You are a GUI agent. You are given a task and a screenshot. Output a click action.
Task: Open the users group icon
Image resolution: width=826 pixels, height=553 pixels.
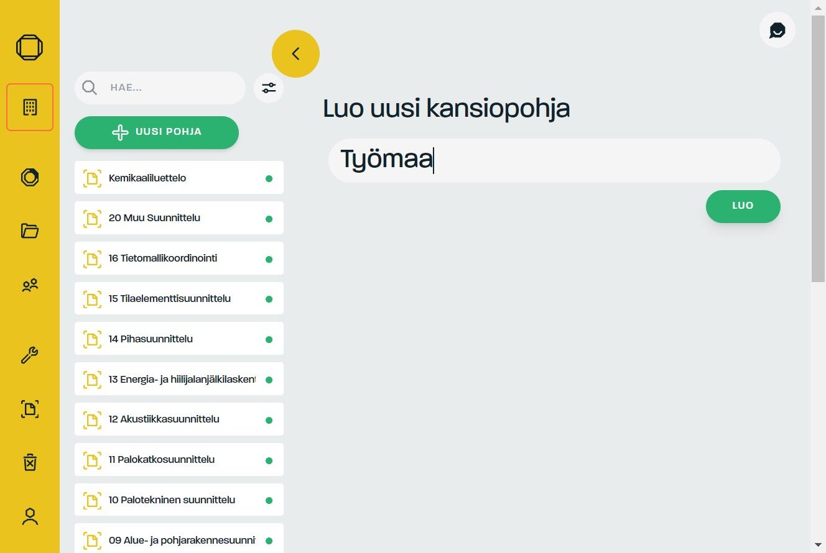click(30, 285)
